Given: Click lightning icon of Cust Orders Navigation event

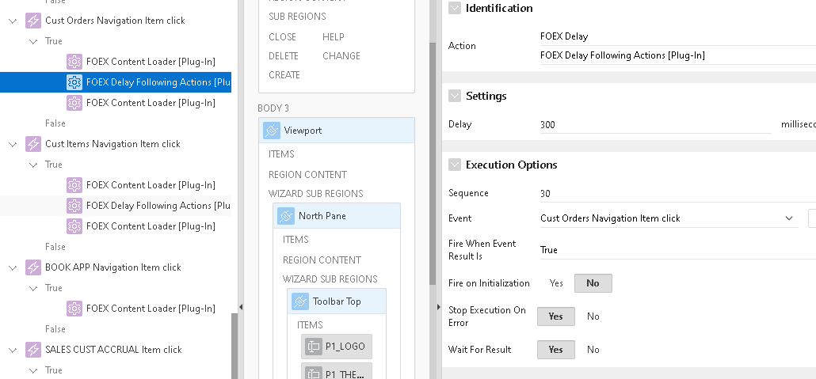Looking at the screenshot, I should tap(33, 21).
